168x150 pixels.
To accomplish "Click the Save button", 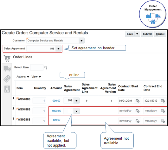I will (x=130, y=34).
